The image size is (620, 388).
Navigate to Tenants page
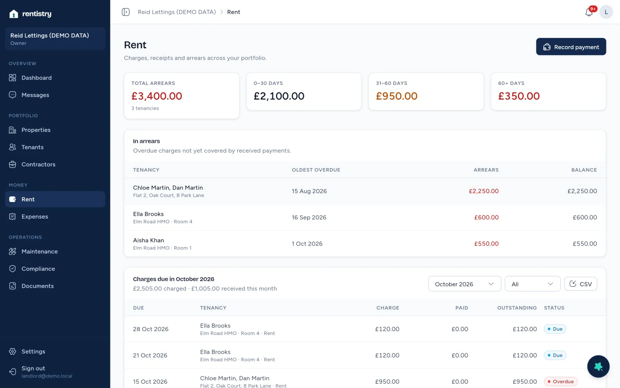55,147
